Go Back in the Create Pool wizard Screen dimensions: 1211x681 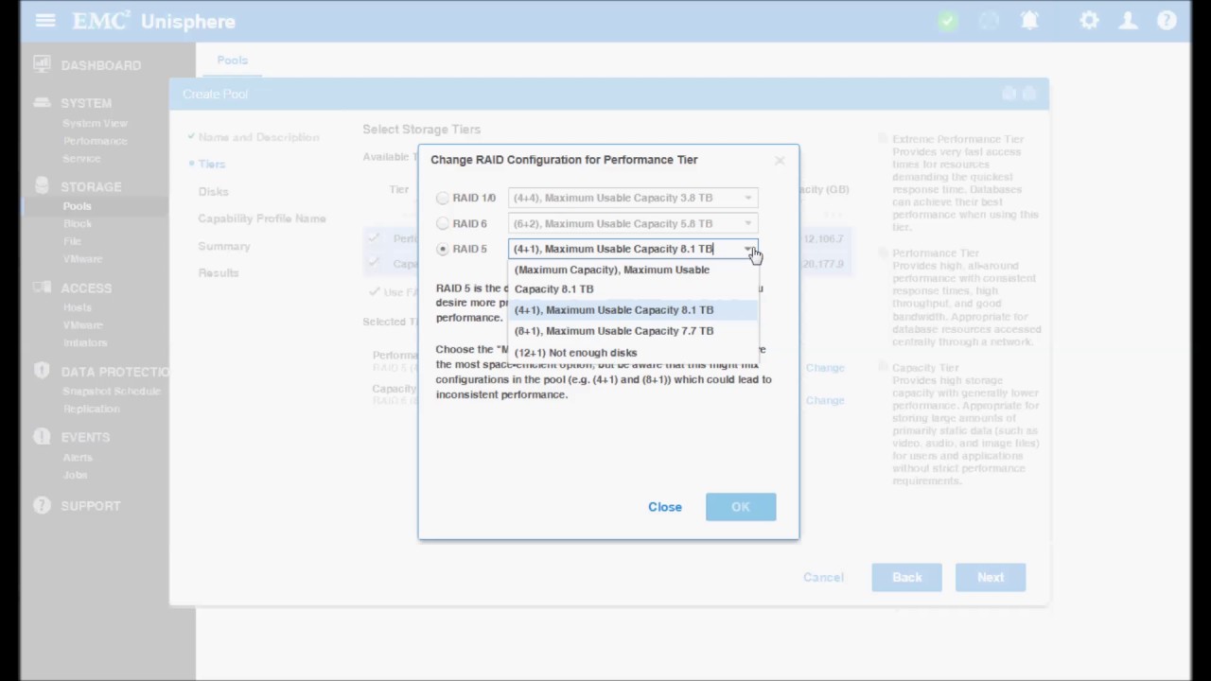point(906,577)
